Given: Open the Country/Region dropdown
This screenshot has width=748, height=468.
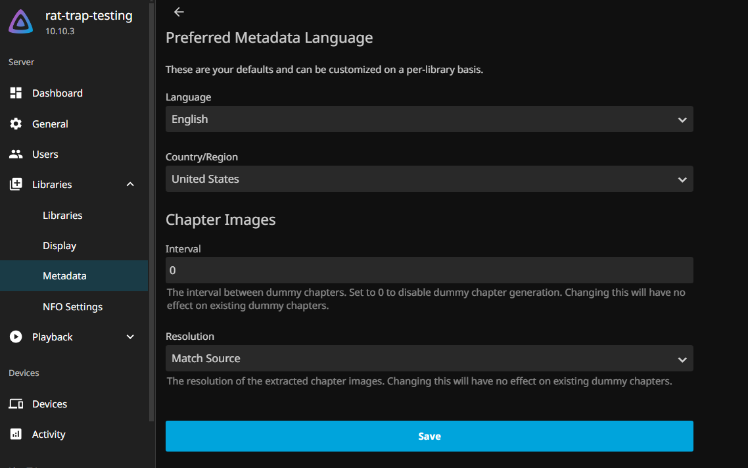Looking at the screenshot, I should pos(429,179).
